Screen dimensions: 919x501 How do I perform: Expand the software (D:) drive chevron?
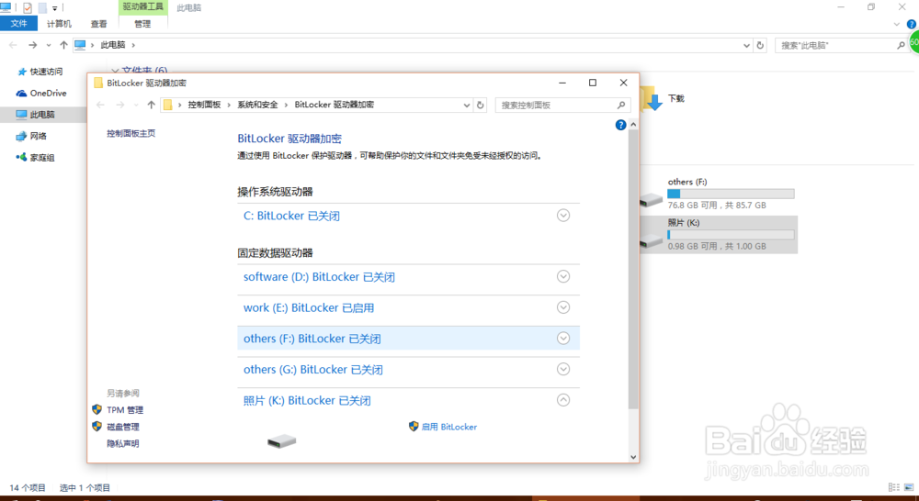tap(563, 276)
